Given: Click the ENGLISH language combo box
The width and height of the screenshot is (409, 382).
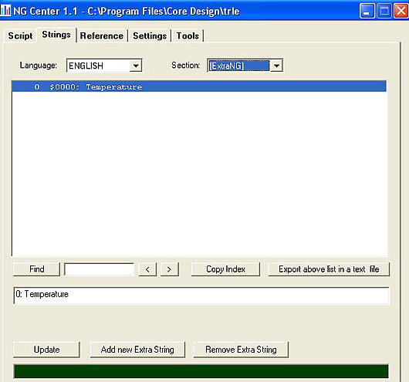Looking at the screenshot, I should (104, 66).
